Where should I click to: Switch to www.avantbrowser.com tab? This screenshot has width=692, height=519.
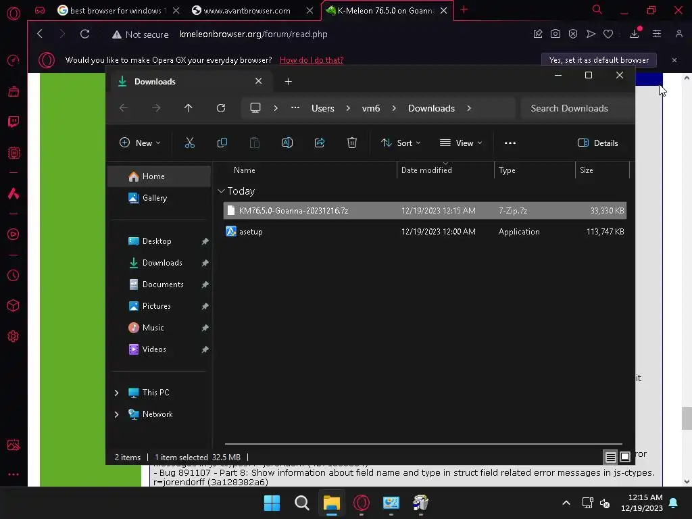tap(247, 11)
